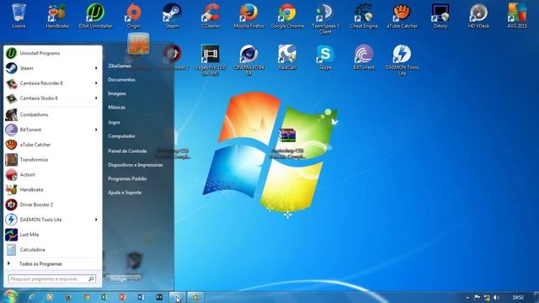Open Painel de Controle

(127, 151)
